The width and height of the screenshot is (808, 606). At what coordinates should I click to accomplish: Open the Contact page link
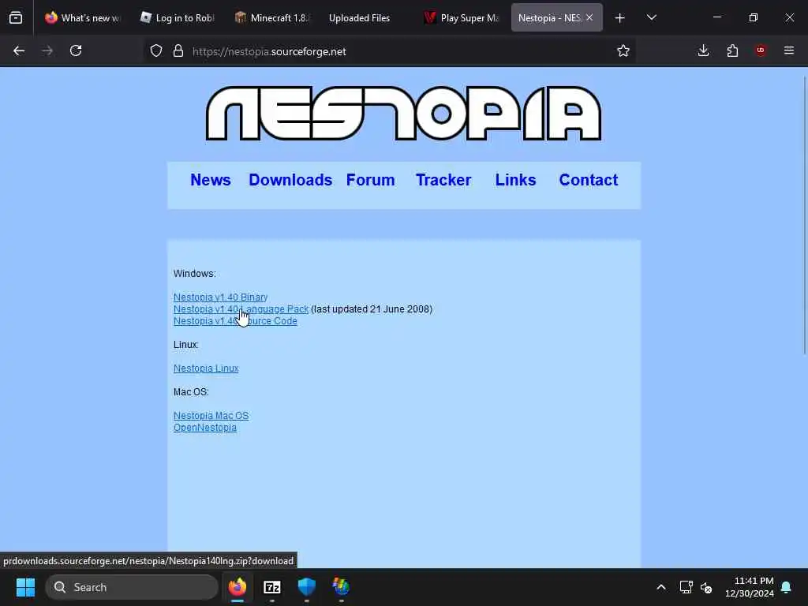pos(589,180)
